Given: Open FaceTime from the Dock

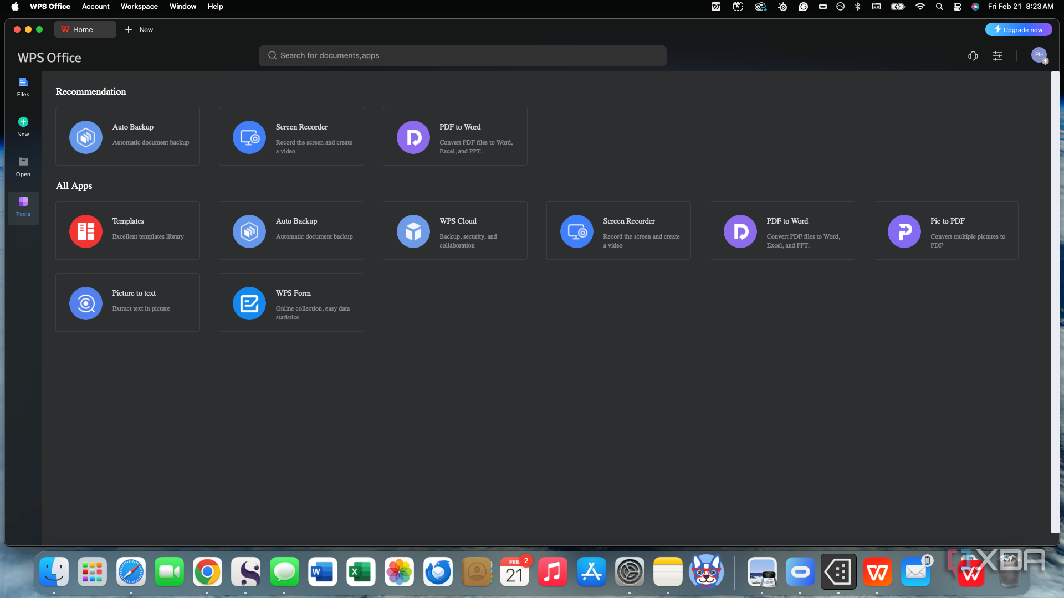Looking at the screenshot, I should coord(169,572).
